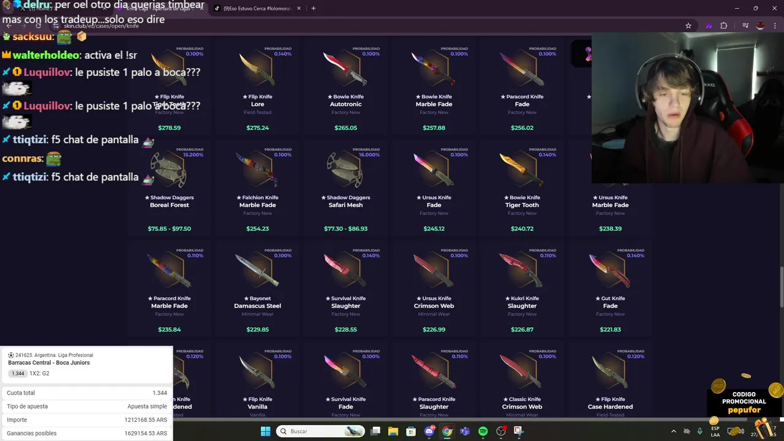
Task: Click the Ganancias posibles 1629154.53 ARS value
Action: [x=146, y=433]
